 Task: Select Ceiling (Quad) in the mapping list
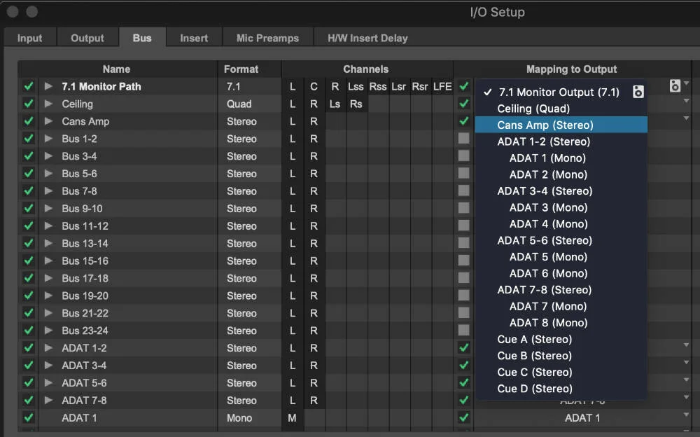pos(535,109)
